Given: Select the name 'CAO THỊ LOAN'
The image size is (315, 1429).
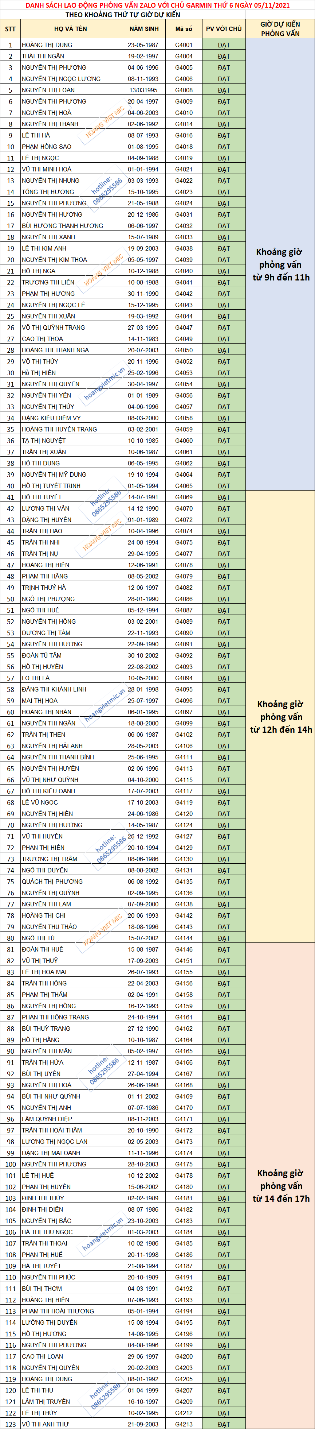Looking at the screenshot, I should (x=43, y=1356).
